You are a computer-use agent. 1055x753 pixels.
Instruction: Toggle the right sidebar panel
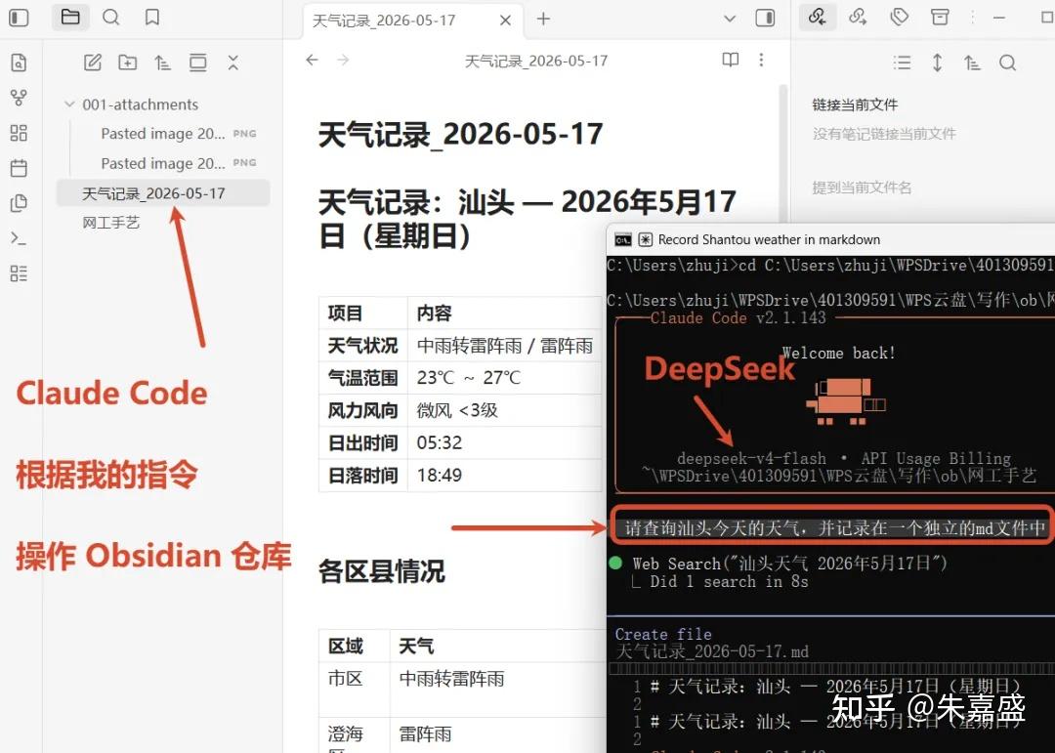click(x=765, y=18)
